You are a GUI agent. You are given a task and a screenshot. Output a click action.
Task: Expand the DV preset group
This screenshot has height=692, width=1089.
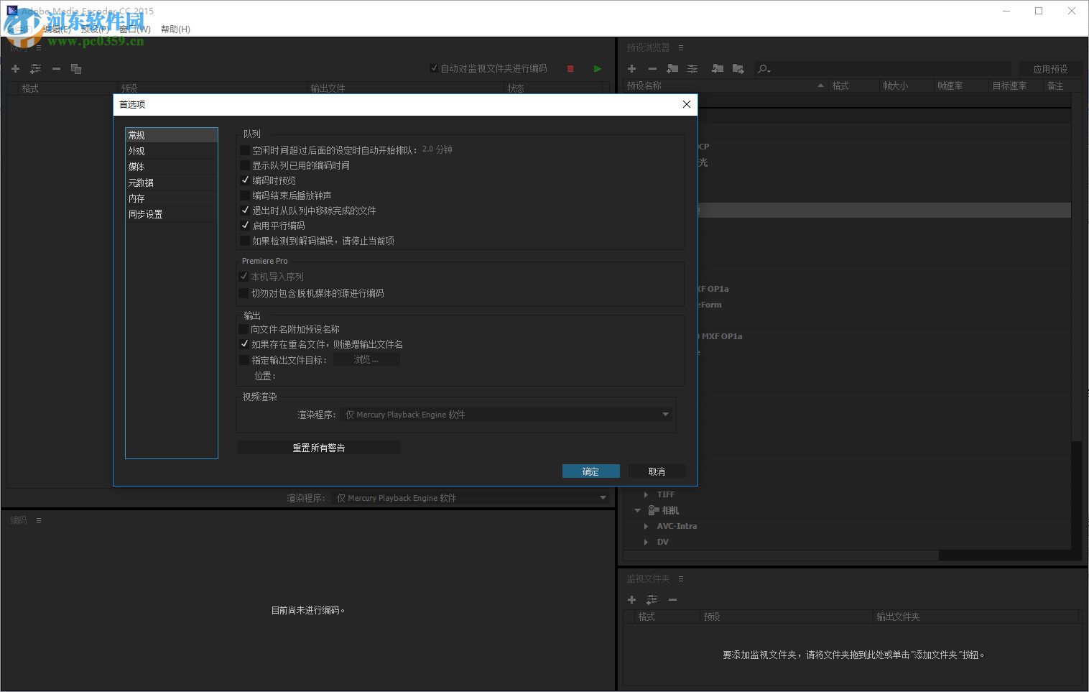tap(646, 542)
